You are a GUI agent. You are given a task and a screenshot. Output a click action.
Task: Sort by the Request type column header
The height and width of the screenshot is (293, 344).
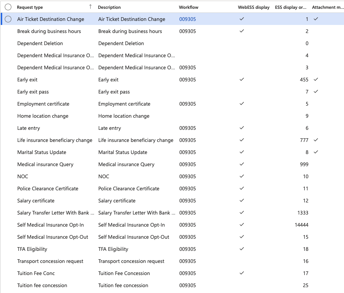point(30,7)
